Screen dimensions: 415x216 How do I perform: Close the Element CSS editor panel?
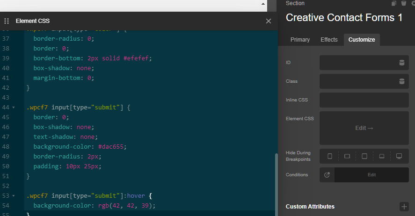268,21
